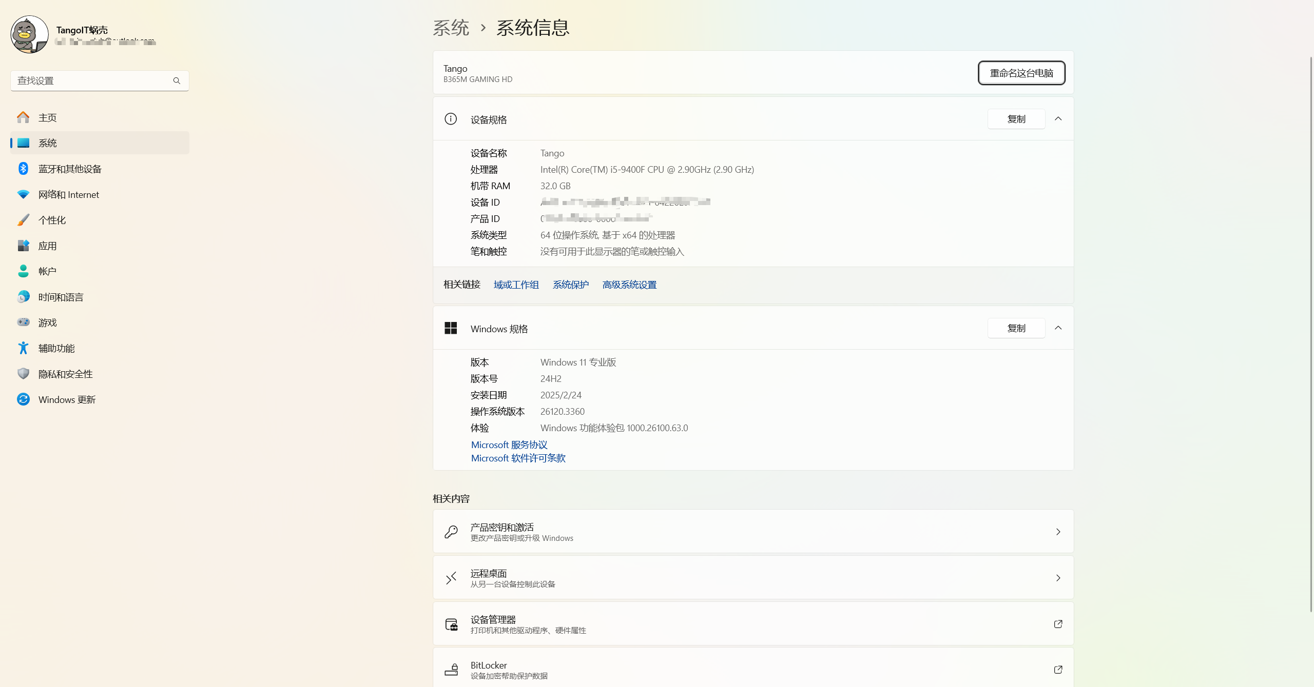Open 游戏 settings page
The width and height of the screenshot is (1314, 687).
tap(100, 322)
